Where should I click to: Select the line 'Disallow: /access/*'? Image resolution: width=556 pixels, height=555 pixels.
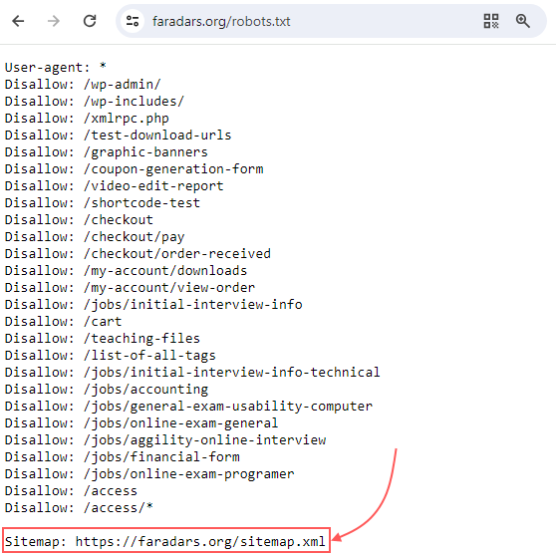coord(79,508)
